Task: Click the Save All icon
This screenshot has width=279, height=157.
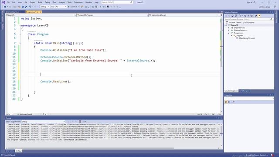Action: pyautogui.click(x=26, y=7)
